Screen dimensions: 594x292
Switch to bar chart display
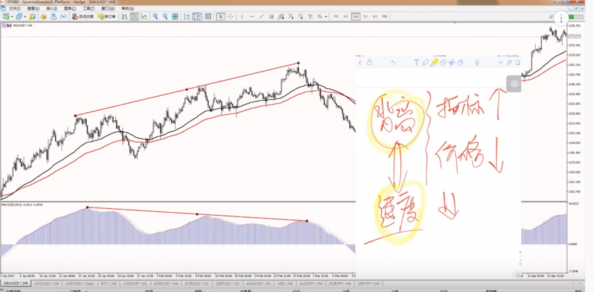pos(124,17)
